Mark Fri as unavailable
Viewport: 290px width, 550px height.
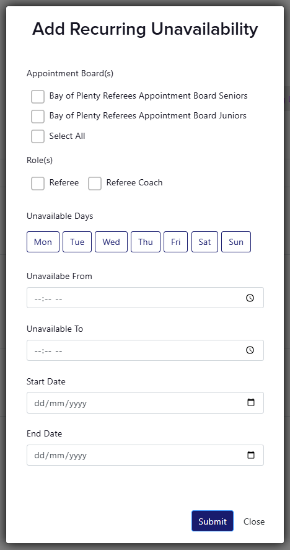(x=176, y=242)
